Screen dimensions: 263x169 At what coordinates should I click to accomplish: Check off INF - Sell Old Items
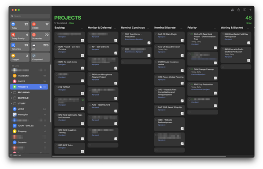click(x=90, y=47)
